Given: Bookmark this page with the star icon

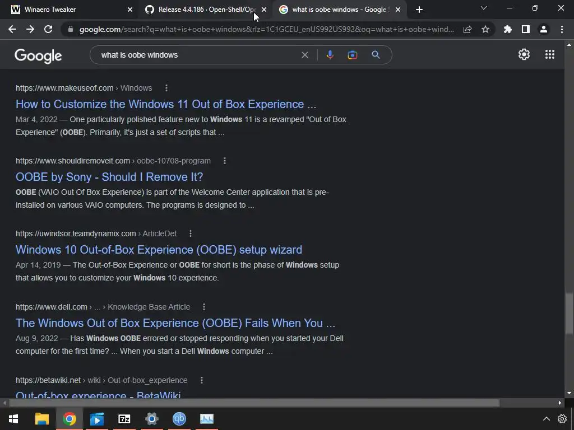Looking at the screenshot, I should [x=485, y=29].
